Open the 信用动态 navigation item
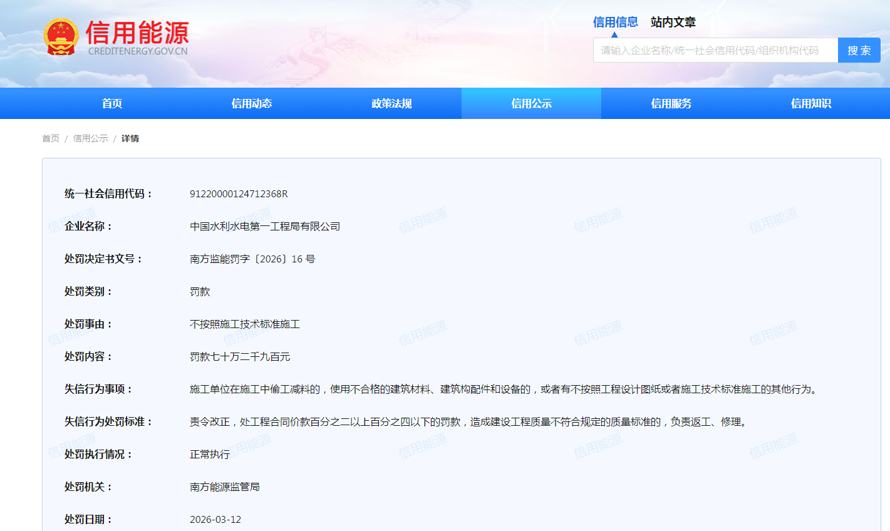The image size is (890, 531). pyautogui.click(x=252, y=103)
